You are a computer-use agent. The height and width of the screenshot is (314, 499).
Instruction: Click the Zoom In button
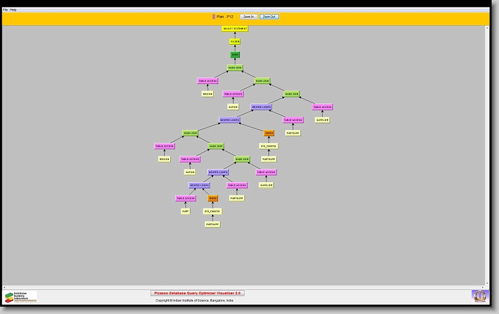click(x=248, y=17)
